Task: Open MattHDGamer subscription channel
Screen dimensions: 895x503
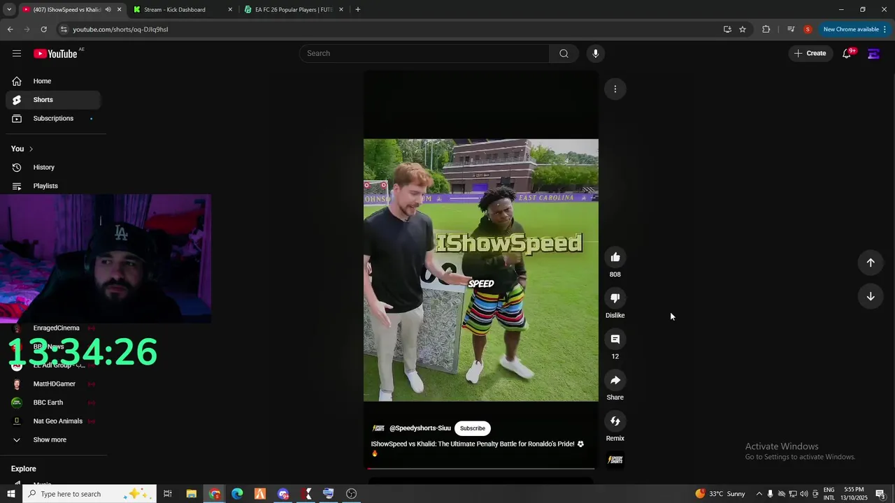Action: point(53,384)
